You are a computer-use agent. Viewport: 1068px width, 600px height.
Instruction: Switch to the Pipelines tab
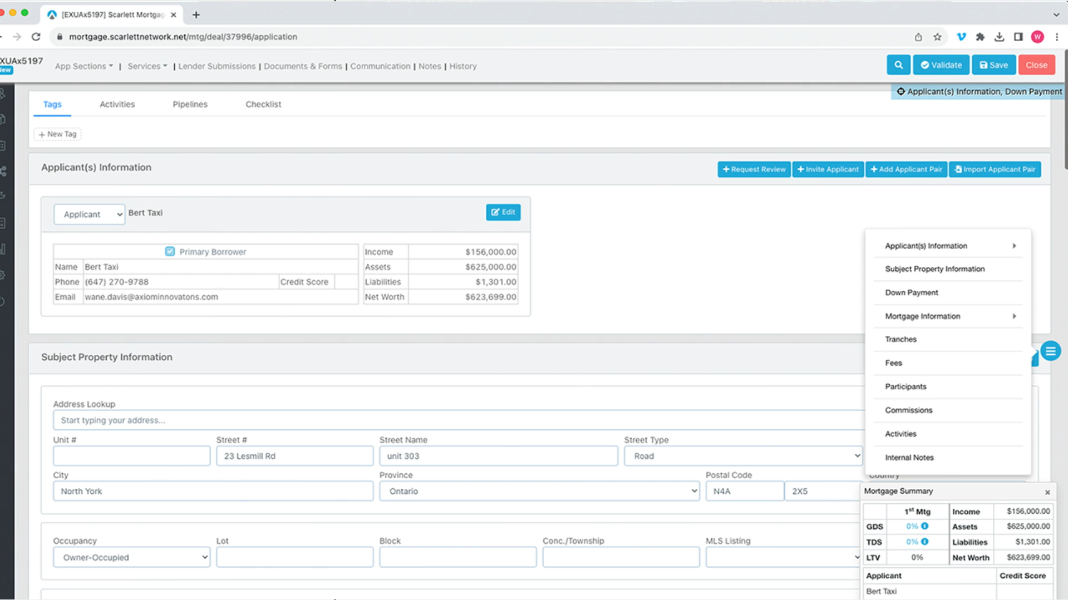[x=190, y=104]
